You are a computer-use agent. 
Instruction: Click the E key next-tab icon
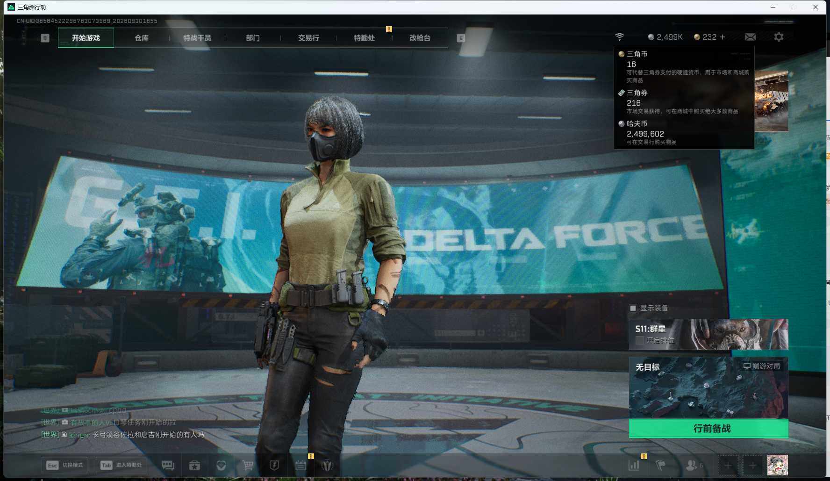click(461, 38)
